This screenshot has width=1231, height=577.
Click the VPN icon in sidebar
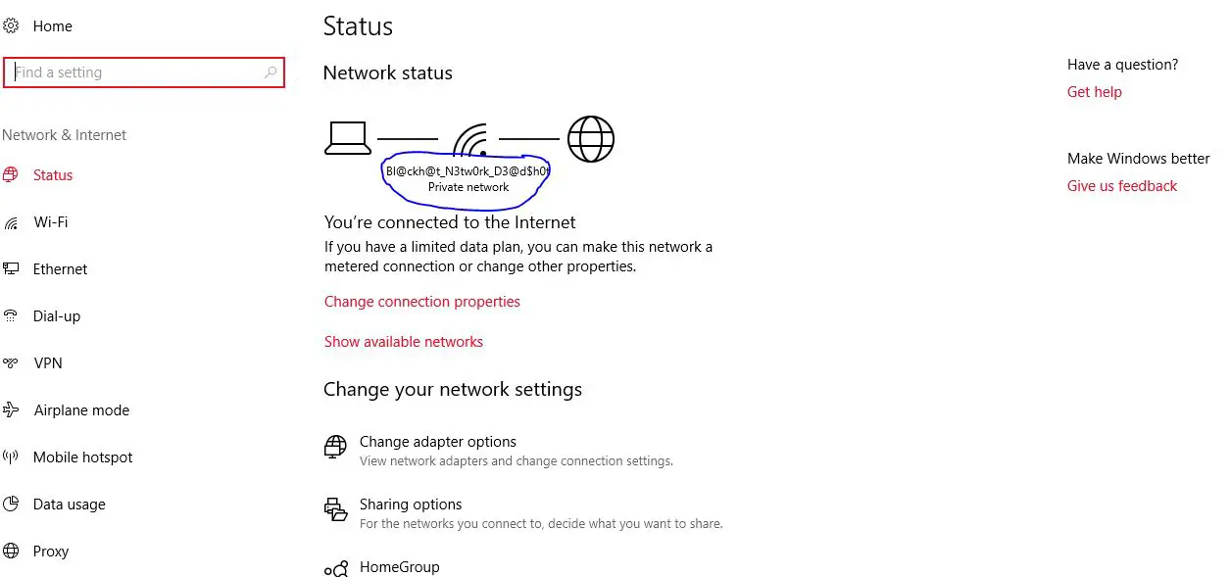11,363
